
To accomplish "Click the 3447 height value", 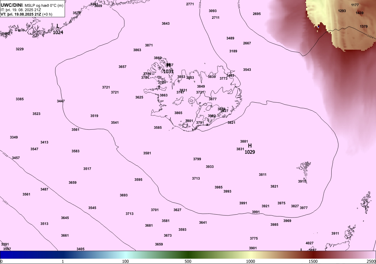I will [61, 101].
